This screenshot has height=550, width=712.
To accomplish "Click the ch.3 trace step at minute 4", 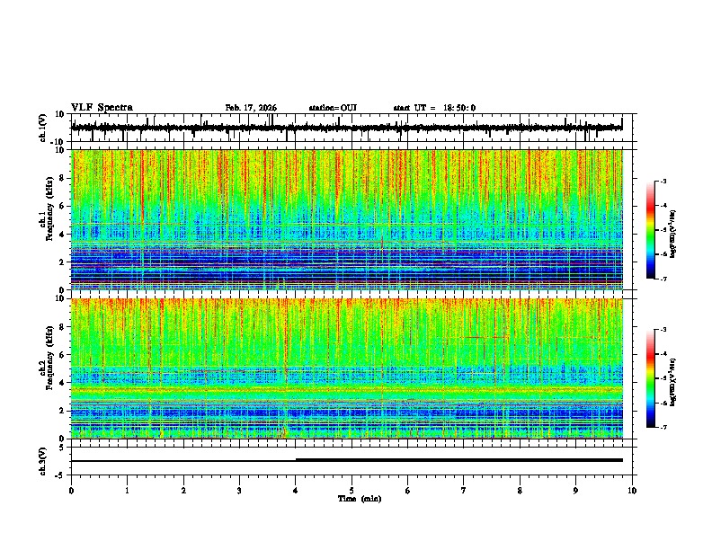I will [x=296, y=460].
